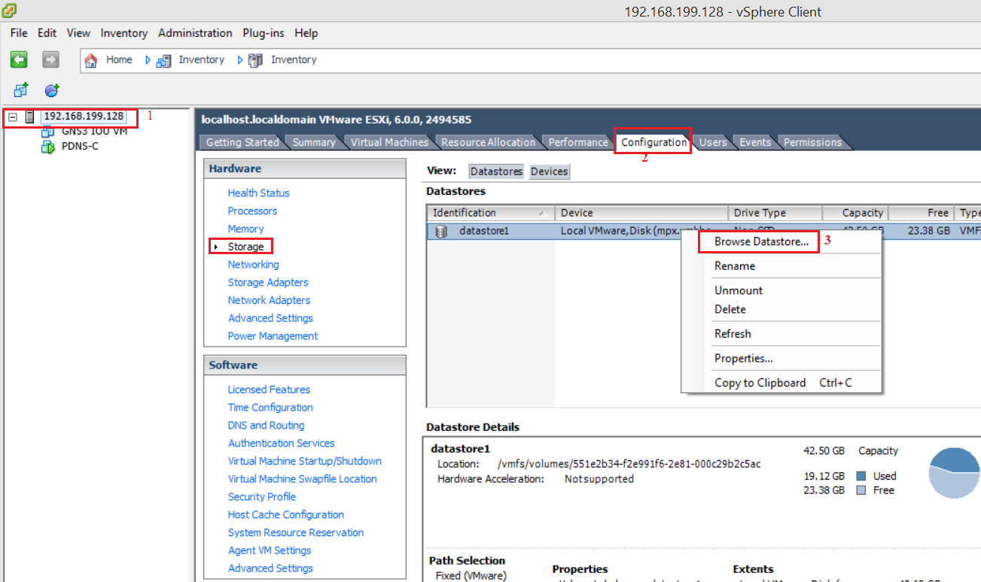Select the datastore1 disk icon
This screenshot has height=582, width=981.
[440, 231]
